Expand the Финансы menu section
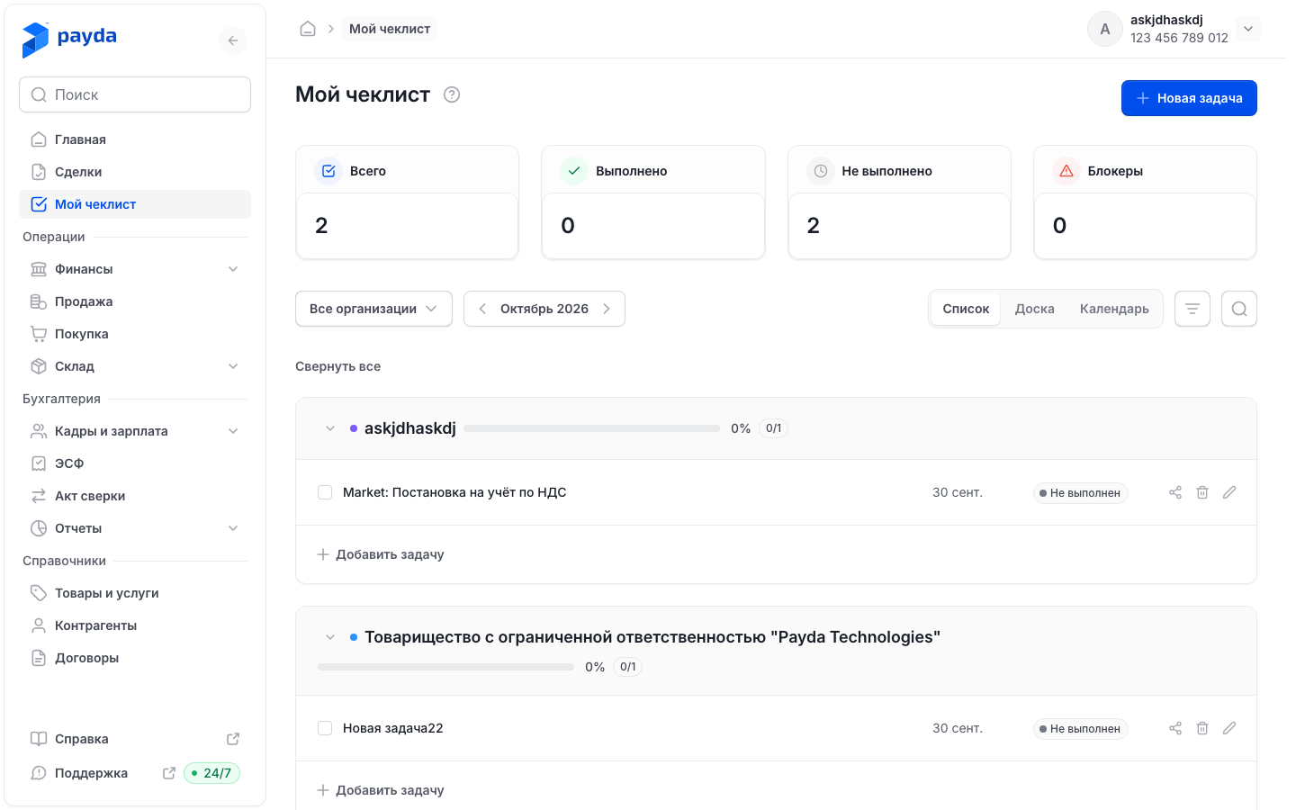 tap(135, 269)
